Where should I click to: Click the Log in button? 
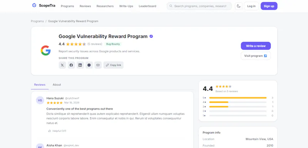click(251, 6)
